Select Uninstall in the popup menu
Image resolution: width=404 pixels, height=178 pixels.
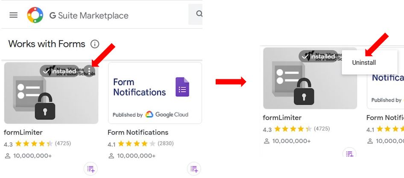[x=364, y=63]
